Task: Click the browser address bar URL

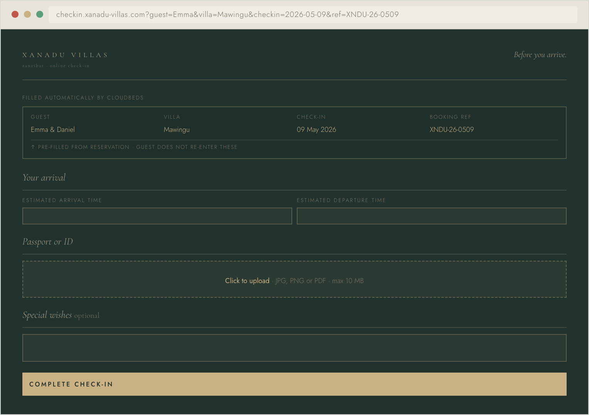Action: (x=227, y=15)
